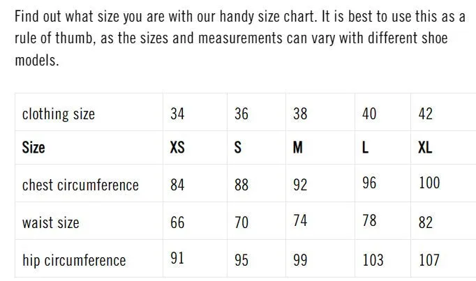Click hip circumference value 91

click(x=177, y=258)
